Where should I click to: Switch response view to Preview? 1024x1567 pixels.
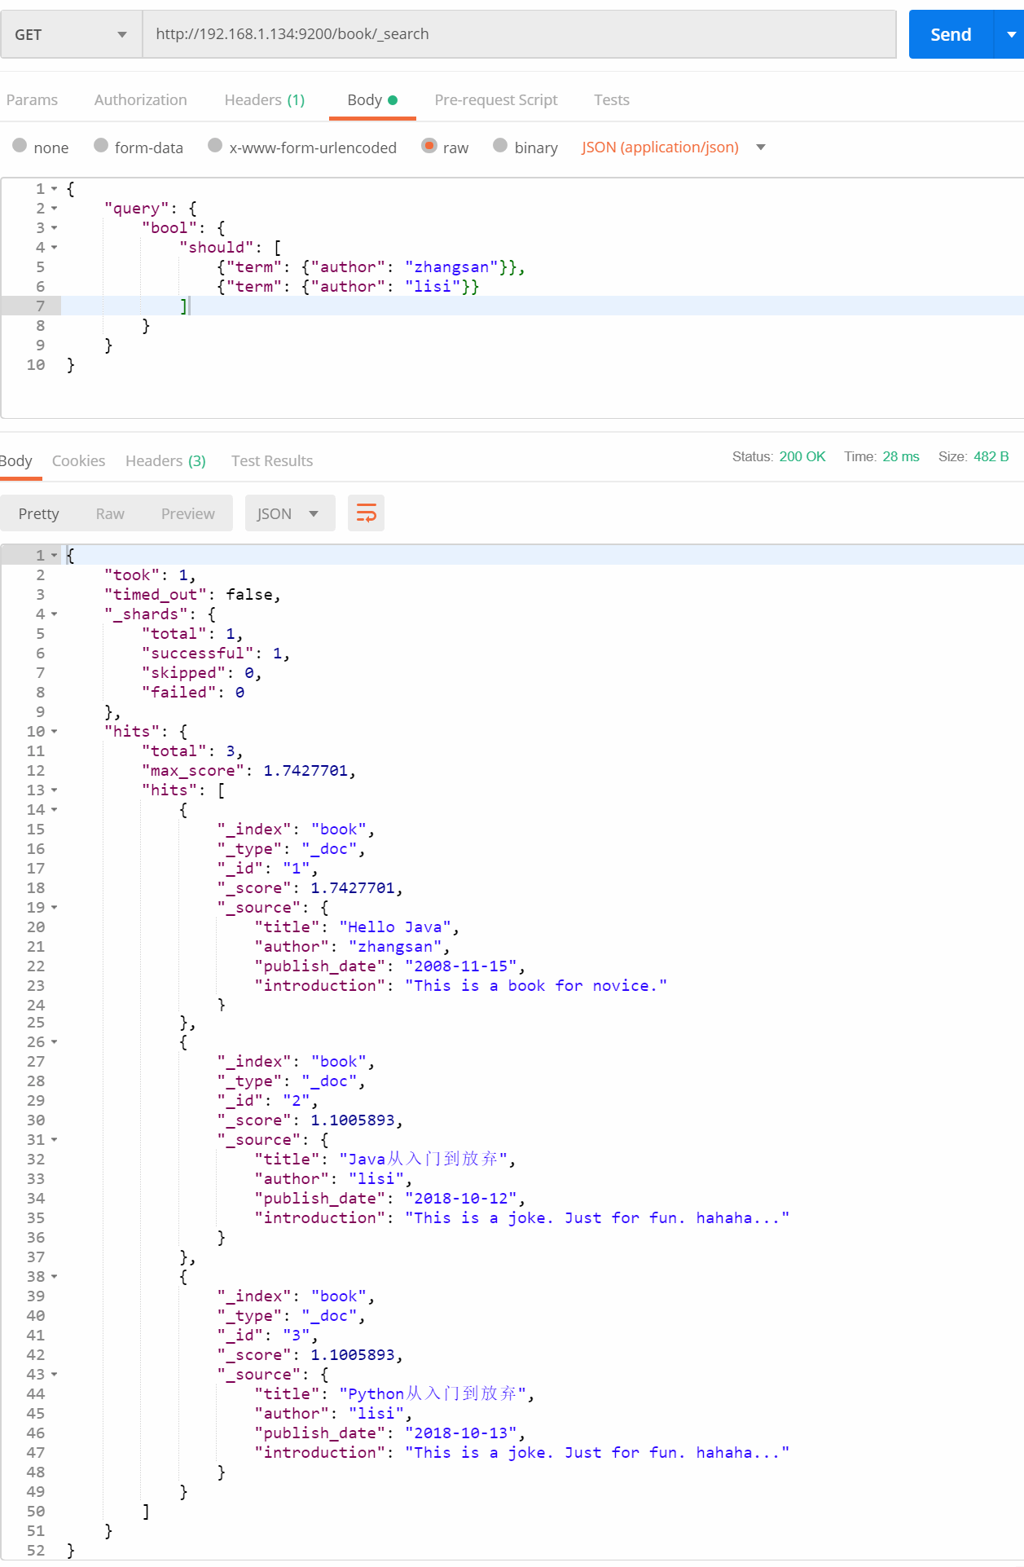click(x=187, y=514)
